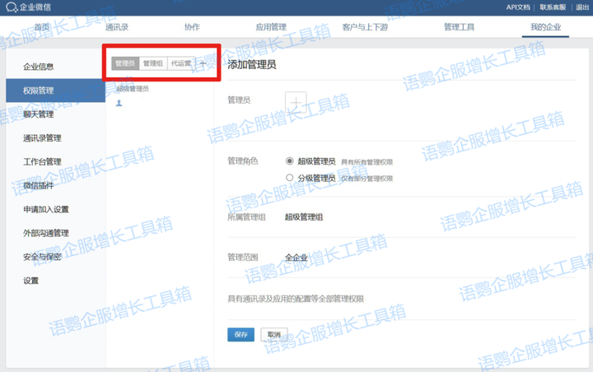Click the 联系客服 link
593x372 pixels.
[x=551, y=7]
